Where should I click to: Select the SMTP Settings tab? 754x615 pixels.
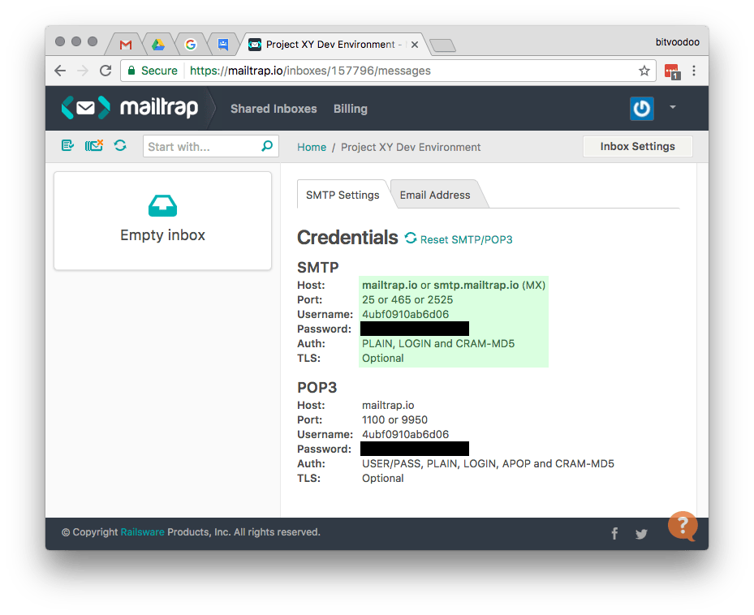(x=343, y=195)
